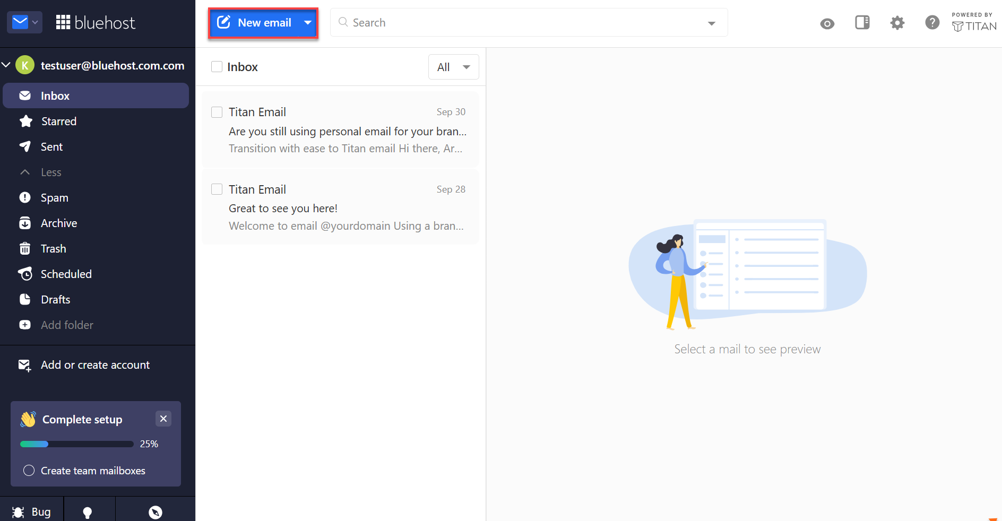1002x521 pixels.
Task: Toggle the reading pane layout icon
Action: click(862, 22)
